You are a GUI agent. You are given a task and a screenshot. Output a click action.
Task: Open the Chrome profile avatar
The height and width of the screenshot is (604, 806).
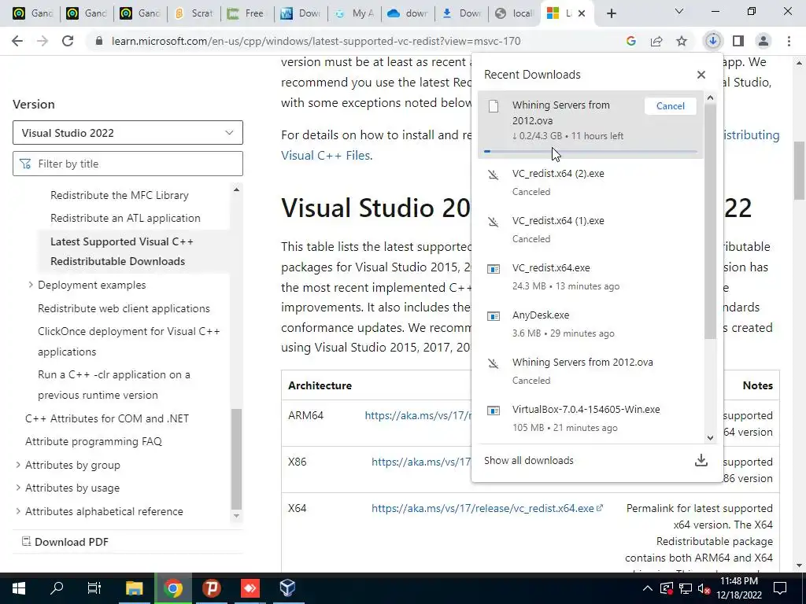pyautogui.click(x=763, y=41)
